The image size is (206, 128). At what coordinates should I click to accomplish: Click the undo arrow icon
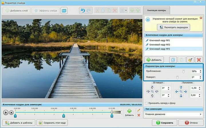click(x=83, y=10)
